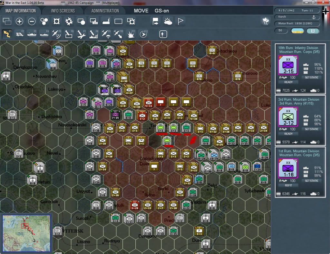Click the minimap overview
Image resolution: width=330 pixels, height=254 pixels.
26,233
